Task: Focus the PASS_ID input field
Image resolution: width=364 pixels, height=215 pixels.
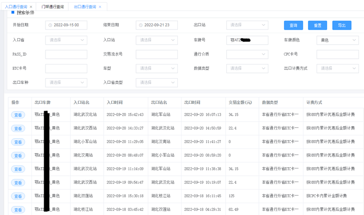Action: (66, 54)
